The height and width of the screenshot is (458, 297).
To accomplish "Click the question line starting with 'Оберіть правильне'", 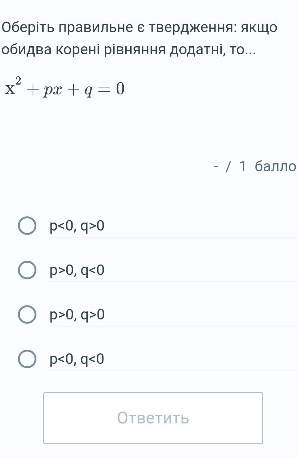I will [140, 28].
